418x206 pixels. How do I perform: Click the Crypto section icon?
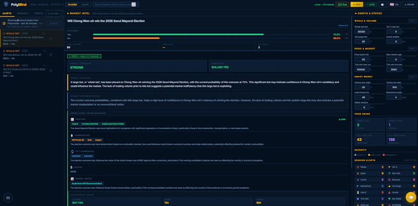[72, 167]
